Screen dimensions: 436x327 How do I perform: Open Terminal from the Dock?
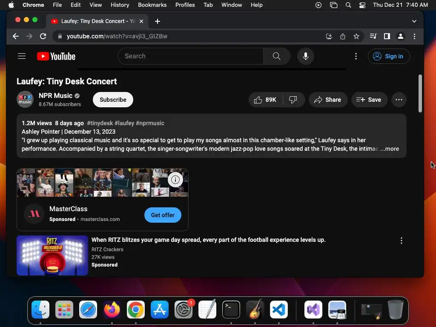tap(231, 310)
